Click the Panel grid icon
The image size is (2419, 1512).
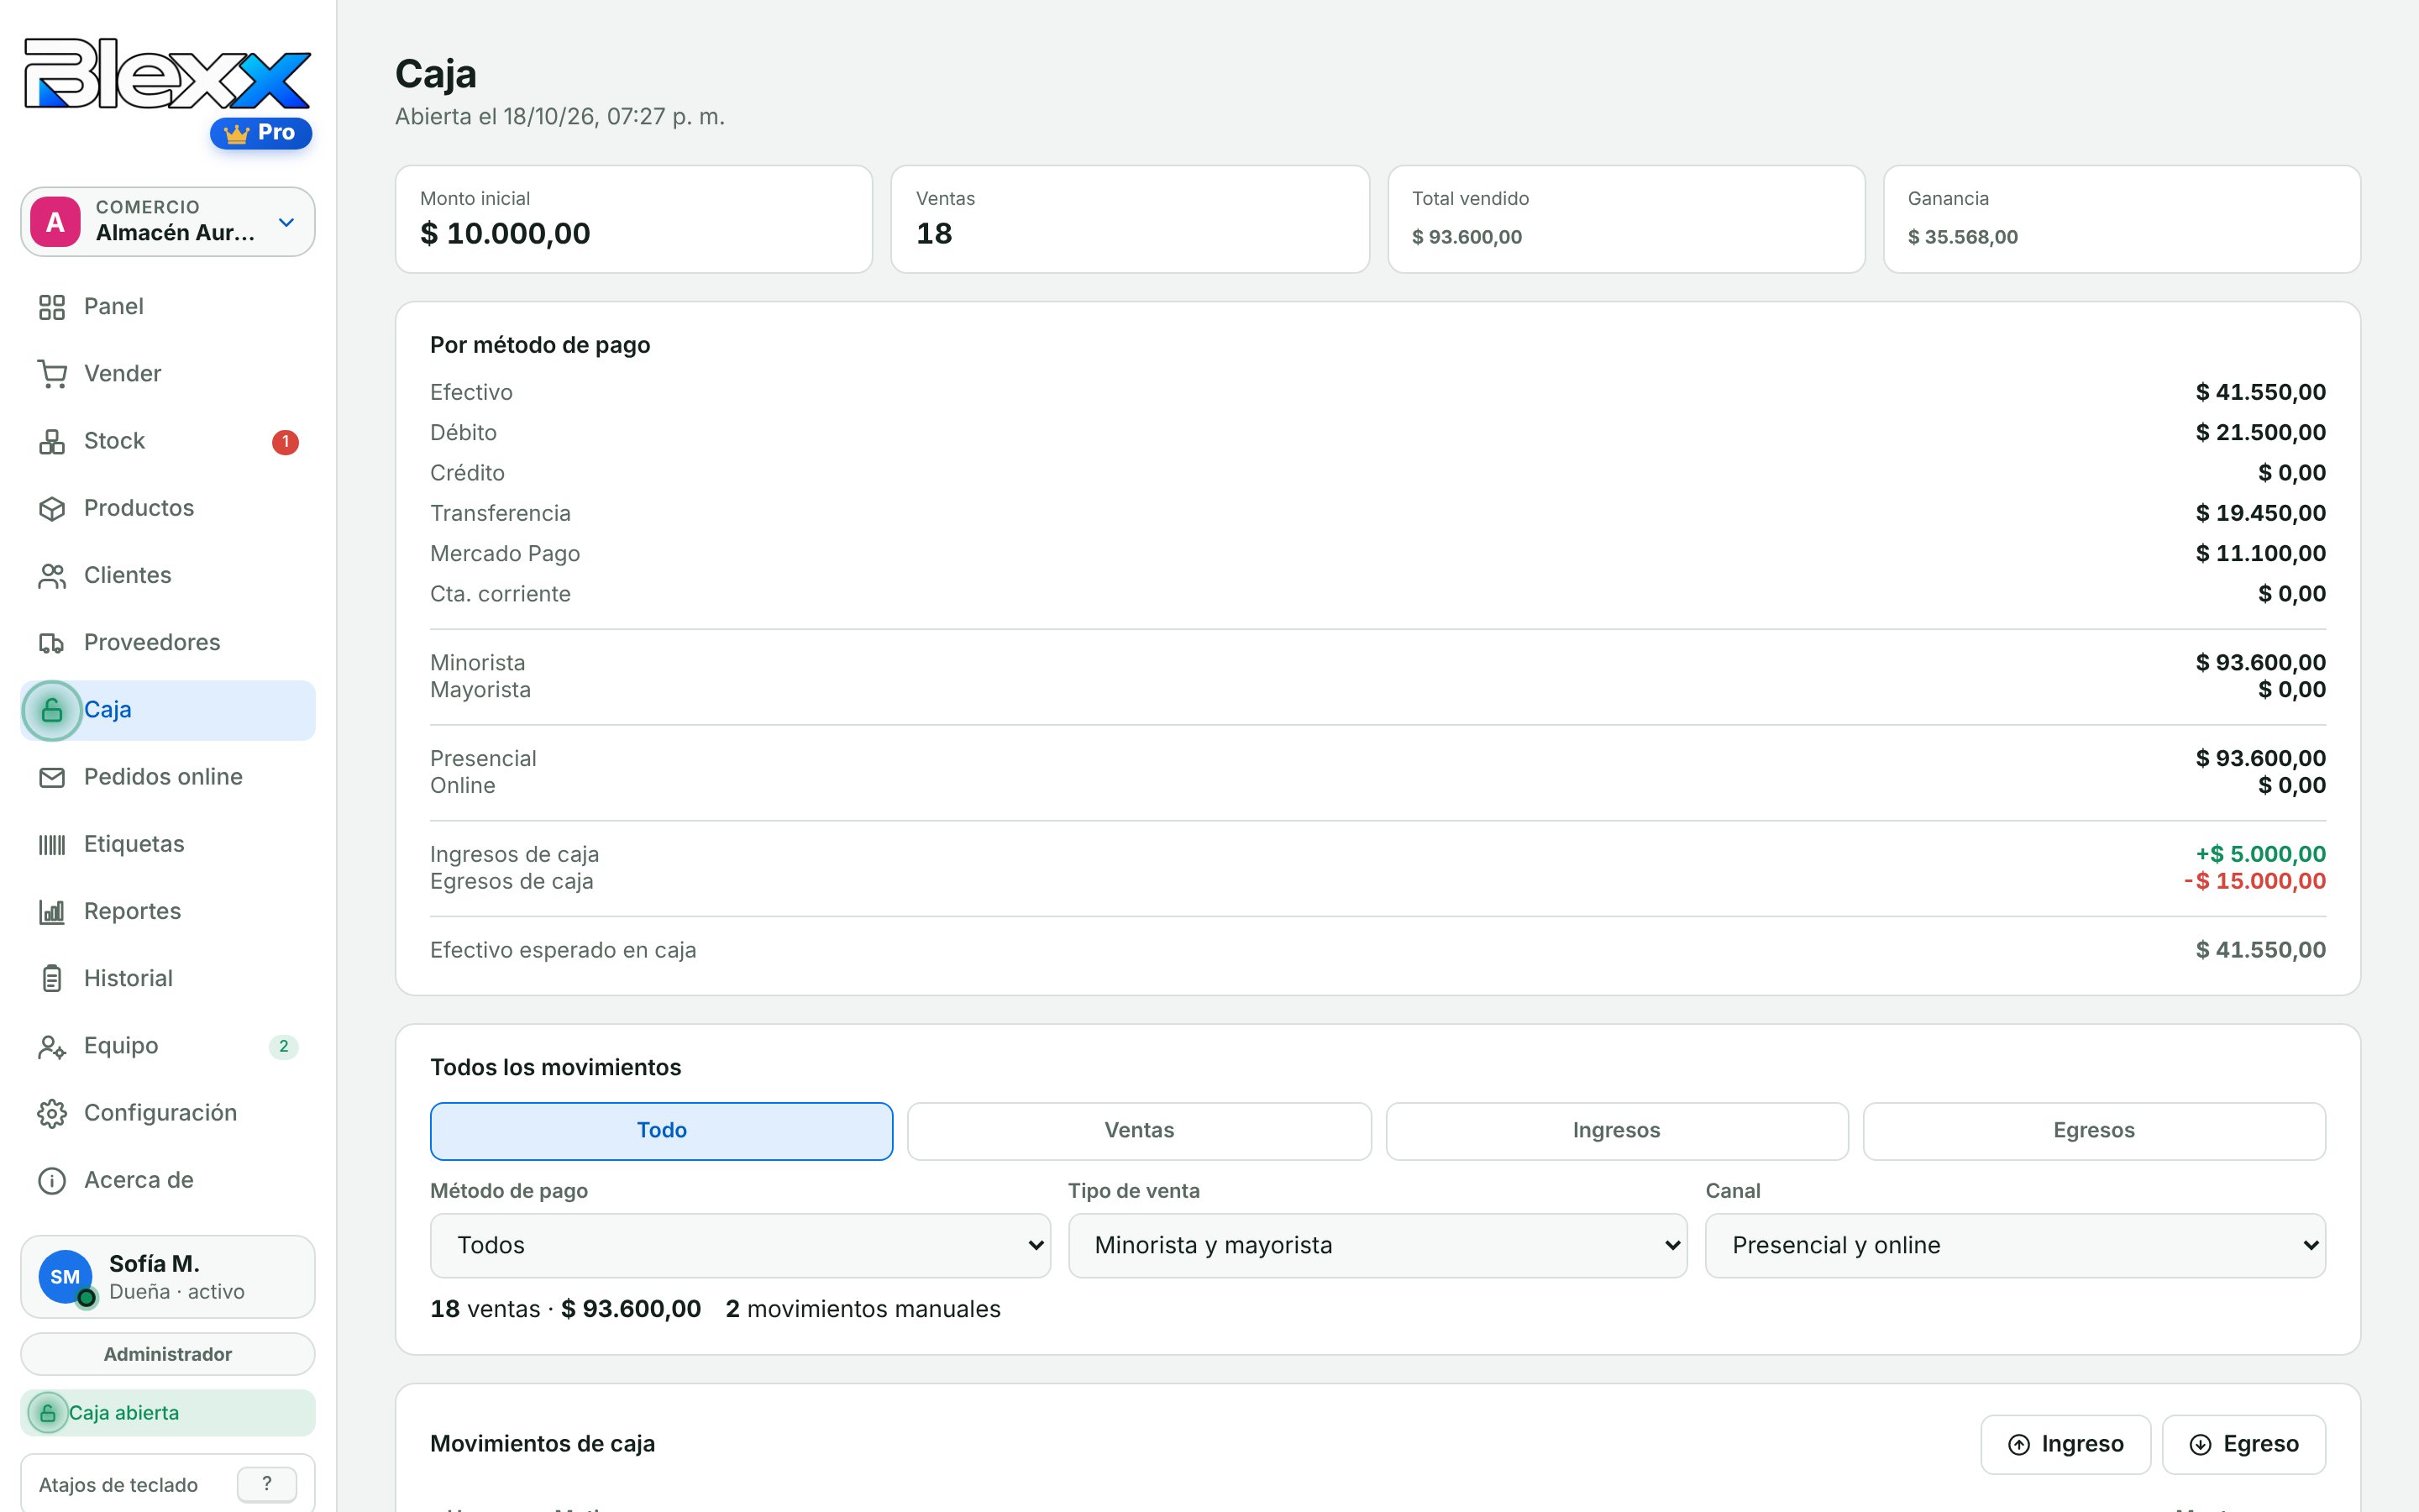(52, 307)
